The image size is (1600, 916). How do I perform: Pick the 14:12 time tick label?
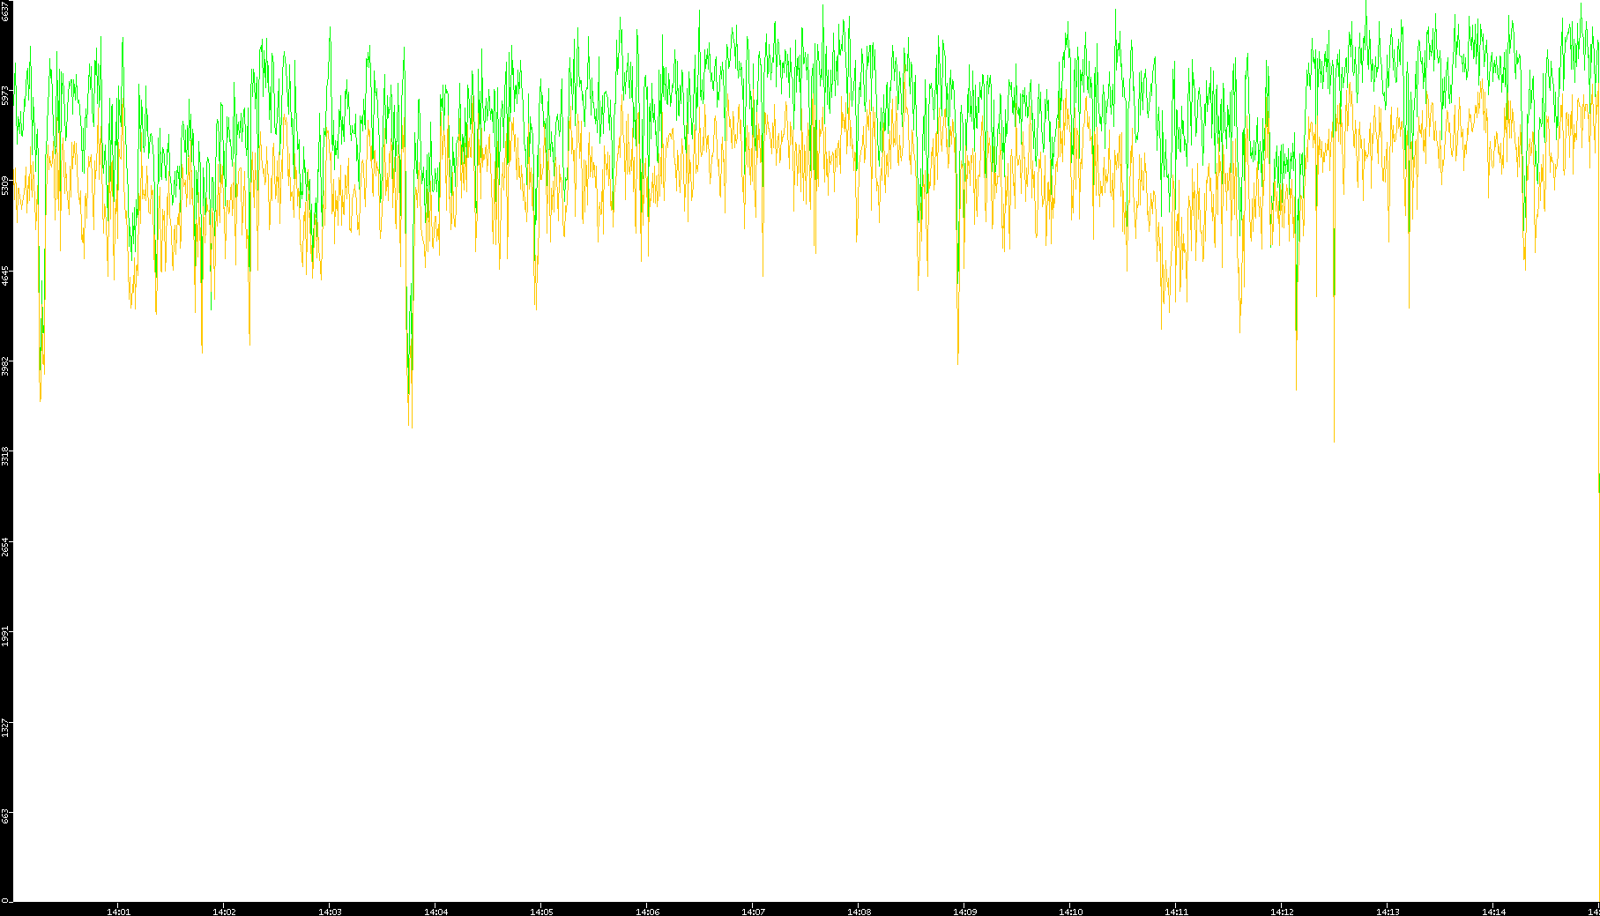click(x=1282, y=912)
